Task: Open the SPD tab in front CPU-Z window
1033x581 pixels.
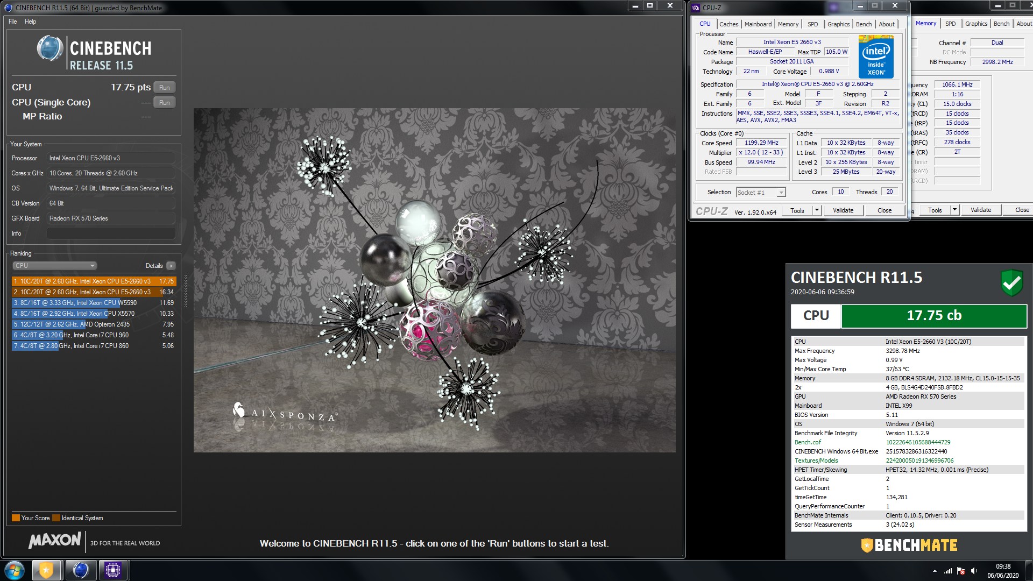Action: [813, 24]
